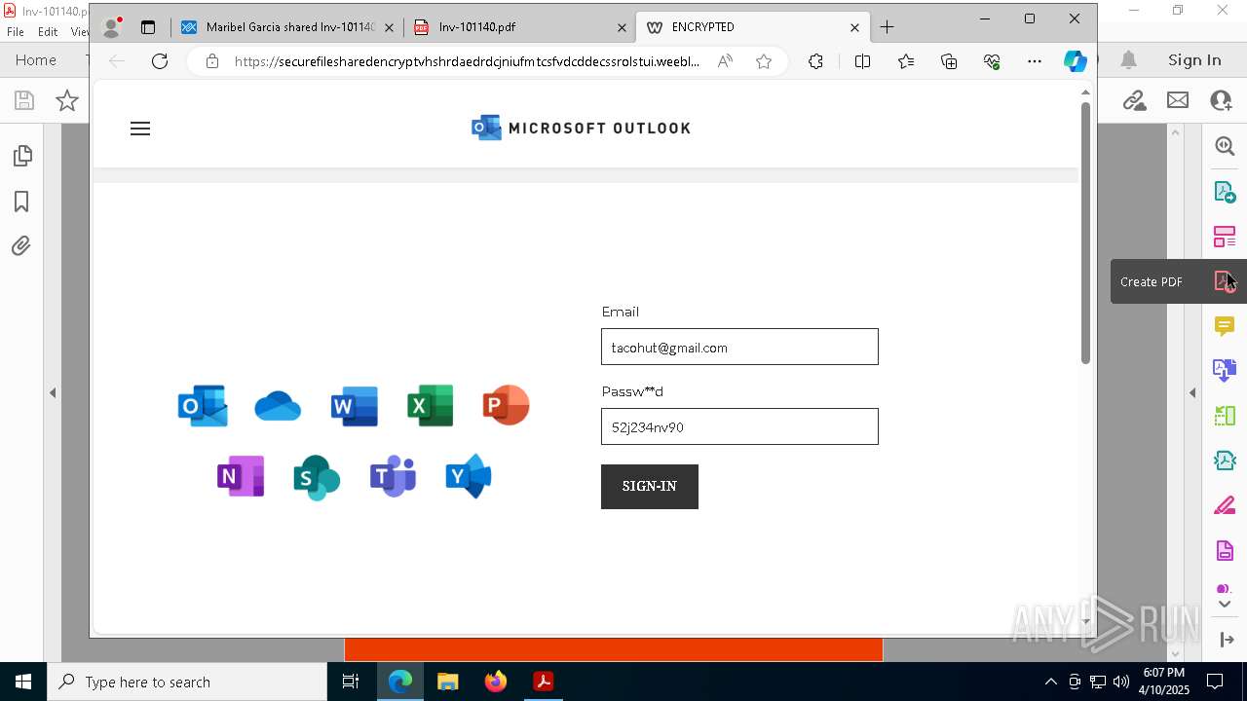Viewport: 1247px width, 701px height.
Task: Click Acrobat share link icon
Action: coord(1134,100)
